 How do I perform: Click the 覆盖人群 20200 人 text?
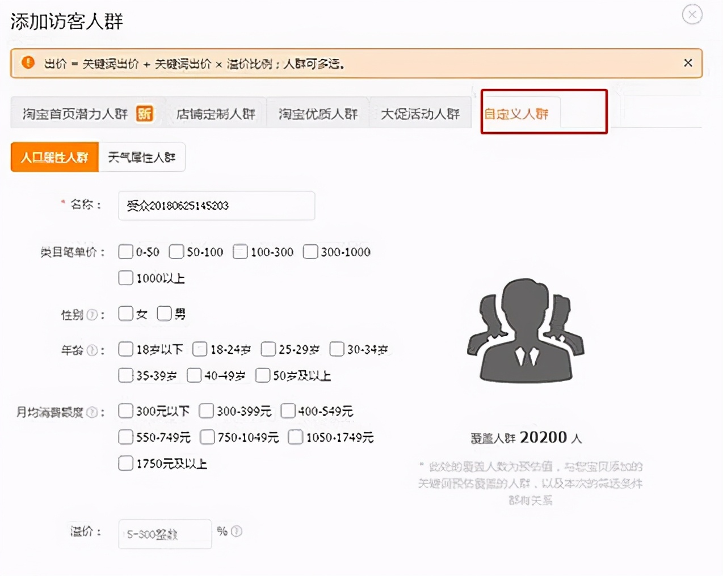tap(526, 438)
